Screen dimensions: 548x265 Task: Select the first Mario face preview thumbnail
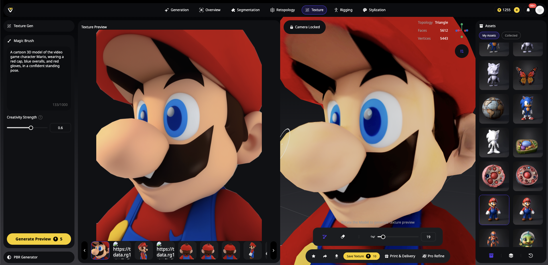click(100, 250)
